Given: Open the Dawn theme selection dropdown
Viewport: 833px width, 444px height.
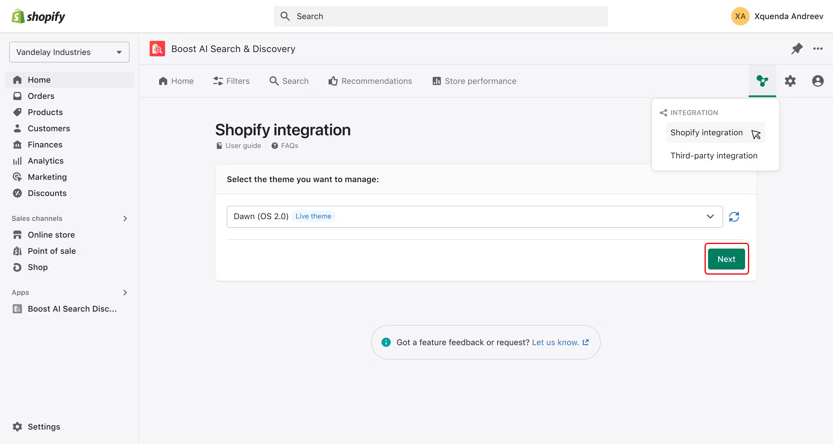Looking at the screenshot, I should click(474, 217).
